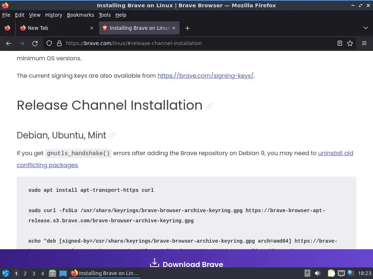Click anchor link icon beside Debian, Ubuntu, Mint
373x279 pixels.
112,136
